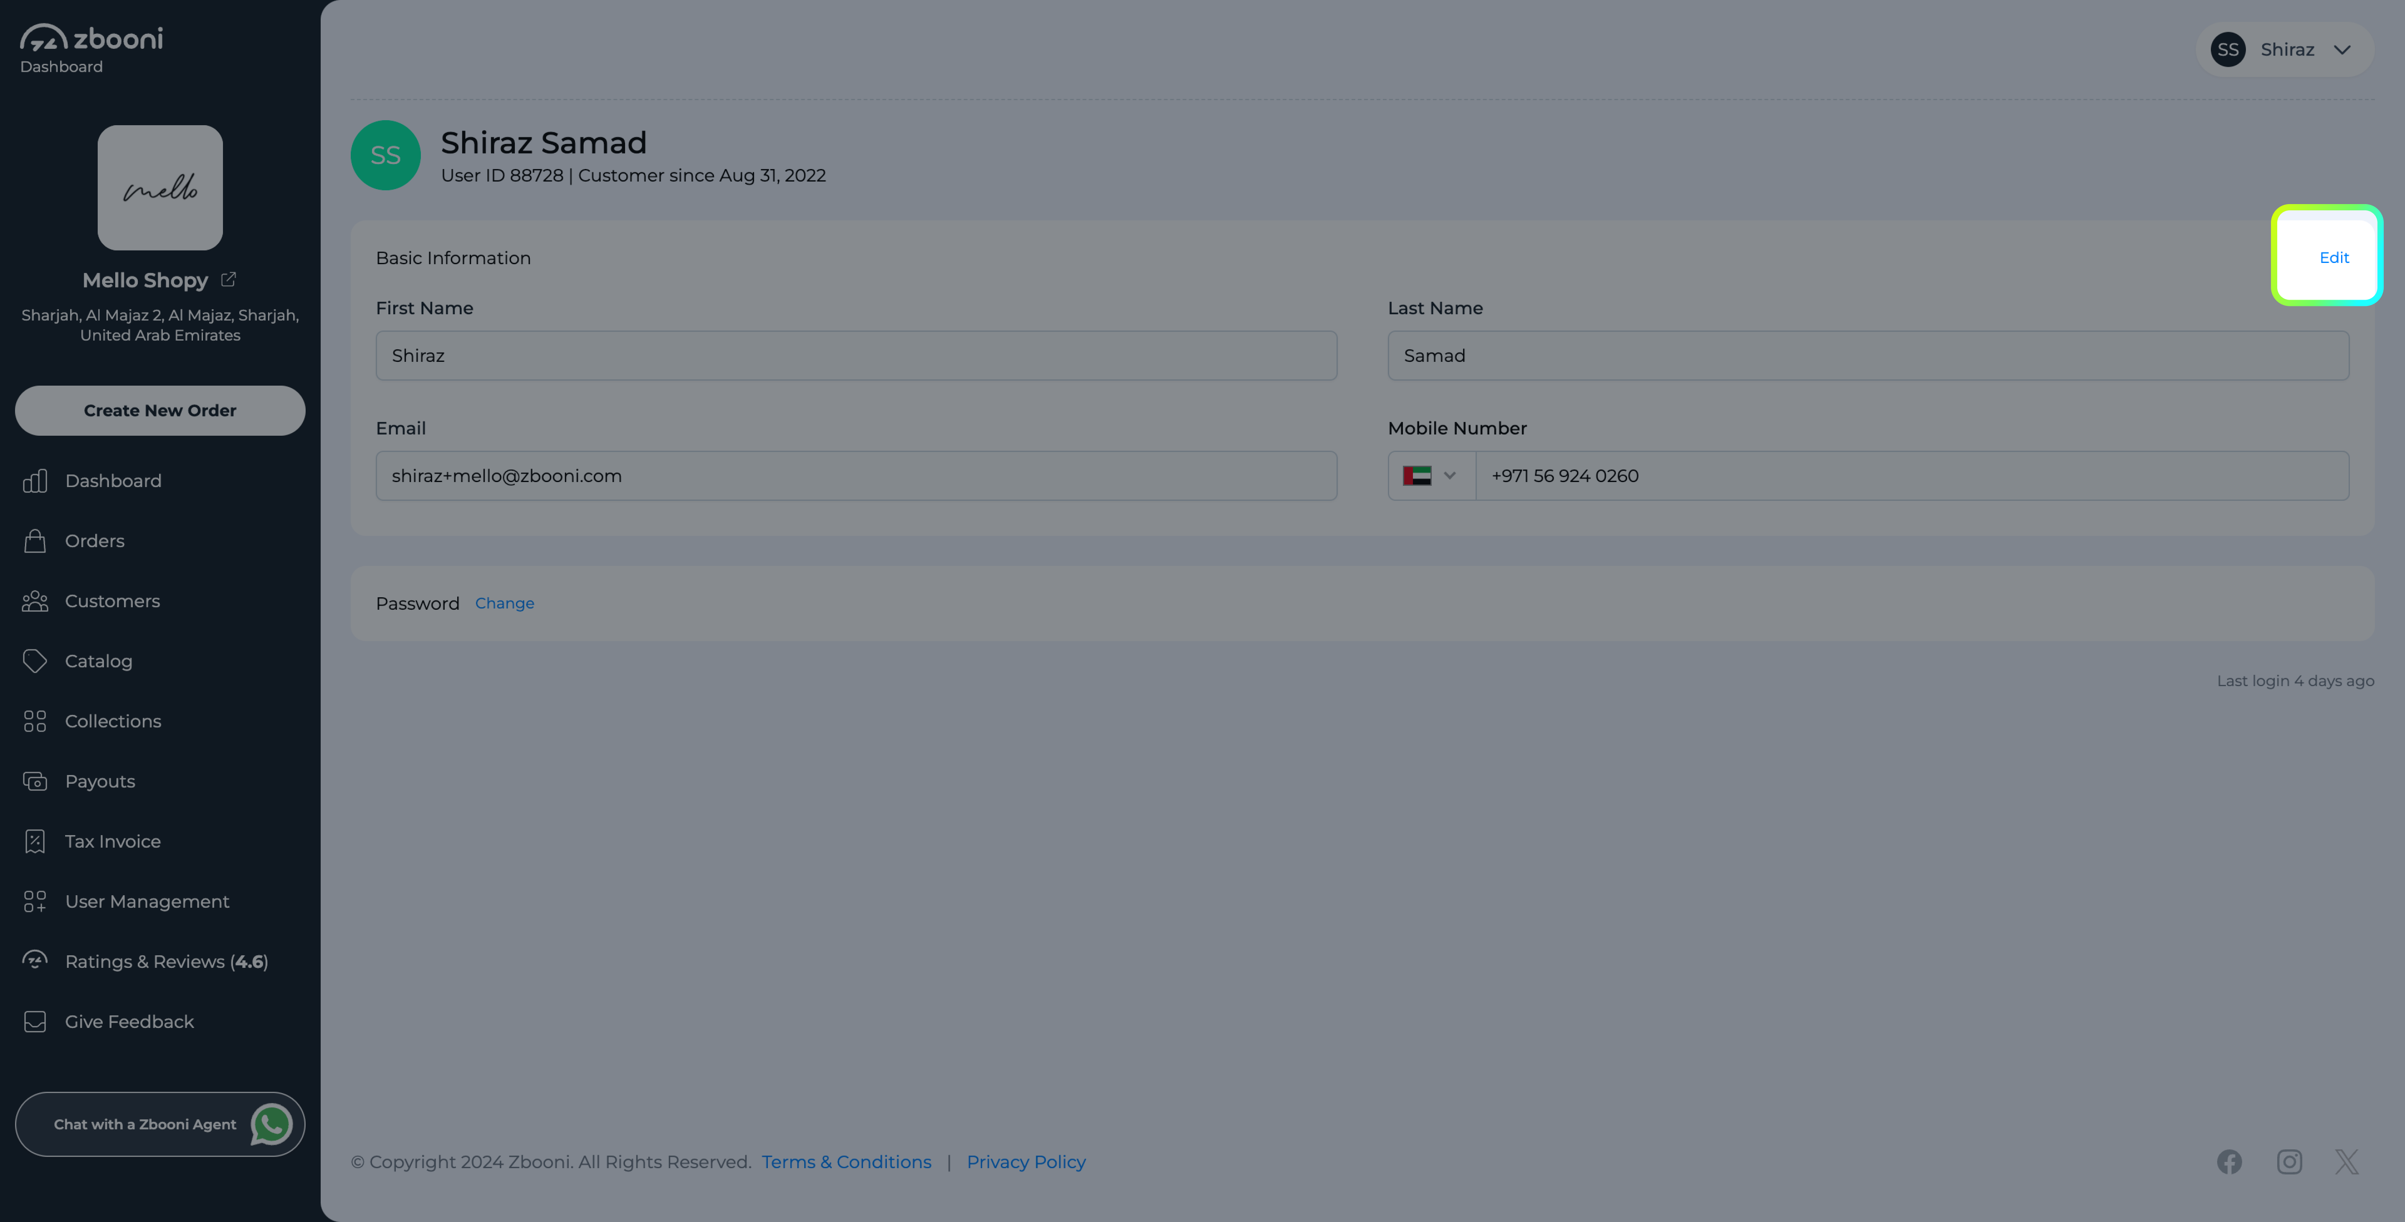Open Zbooni's X social icon

click(2347, 1161)
